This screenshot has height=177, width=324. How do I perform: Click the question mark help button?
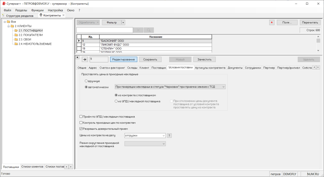tap(170, 136)
